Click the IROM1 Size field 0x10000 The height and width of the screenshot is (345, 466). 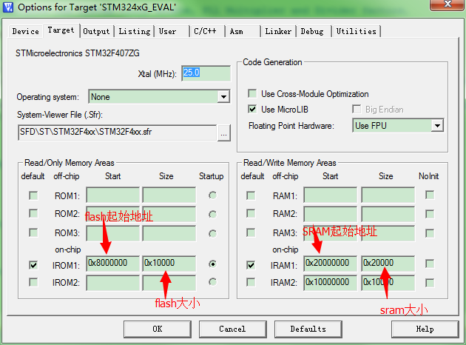pyautogui.click(x=169, y=264)
